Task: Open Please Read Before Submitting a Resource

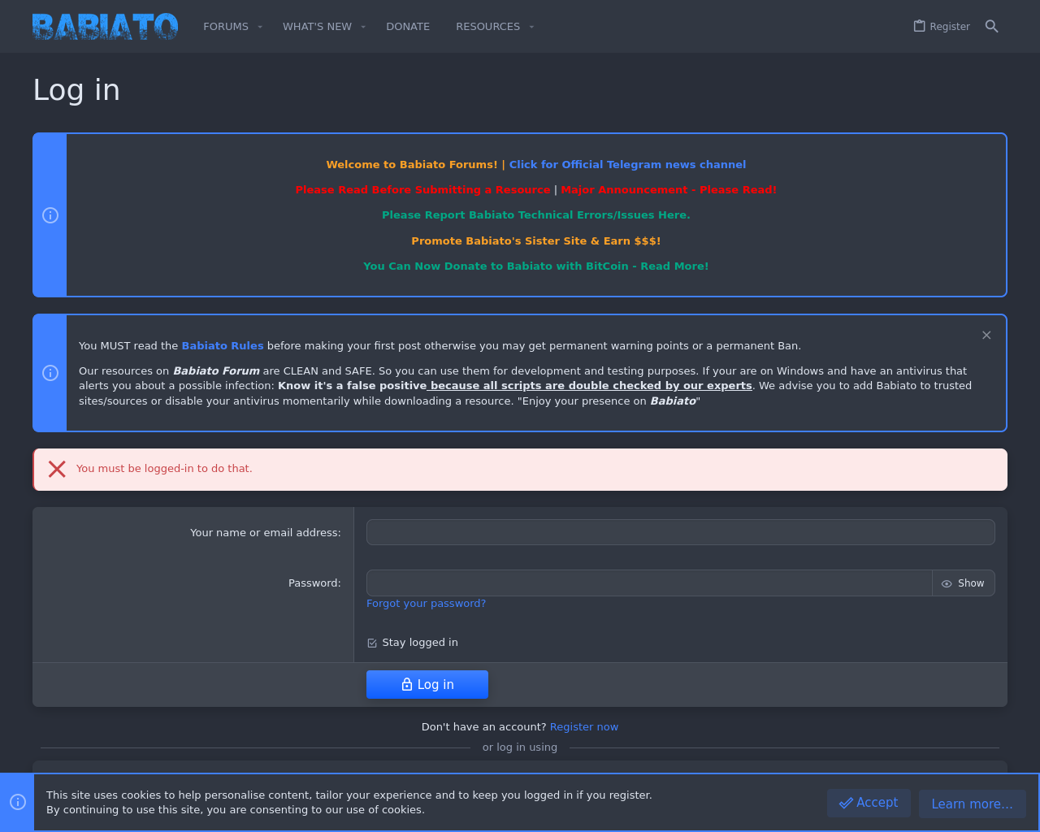Action: pyautogui.click(x=423, y=190)
